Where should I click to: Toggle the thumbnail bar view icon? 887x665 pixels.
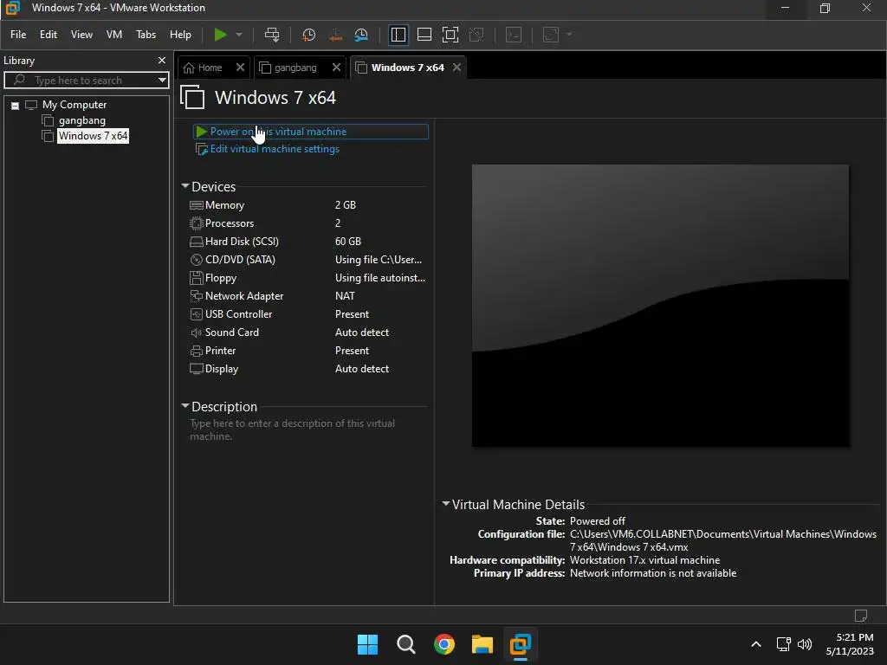pyautogui.click(x=424, y=35)
